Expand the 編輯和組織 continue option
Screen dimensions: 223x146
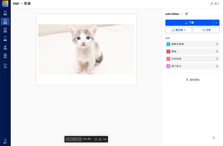(192, 44)
